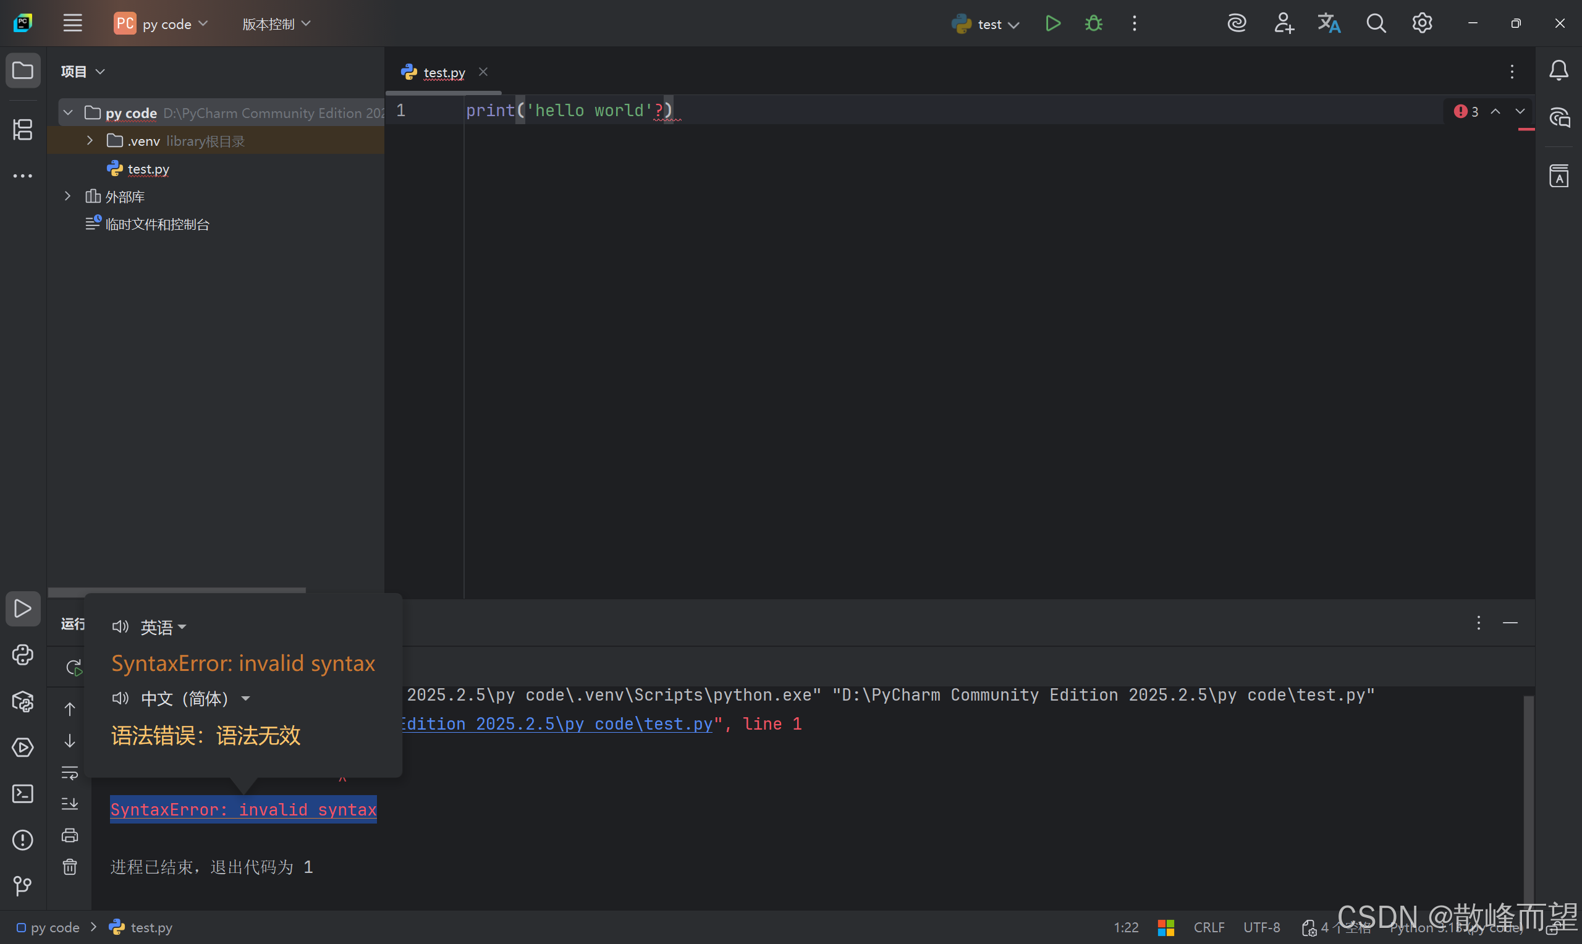Toggle scroll to end in run console
1582x944 pixels.
click(70, 804)
